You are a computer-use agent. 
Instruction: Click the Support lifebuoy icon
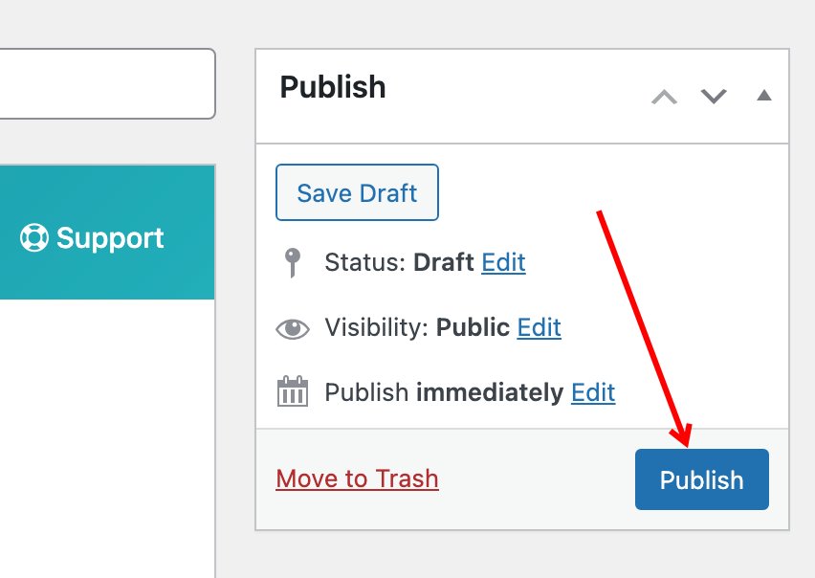pyautogui.click(x=34, y=237)
